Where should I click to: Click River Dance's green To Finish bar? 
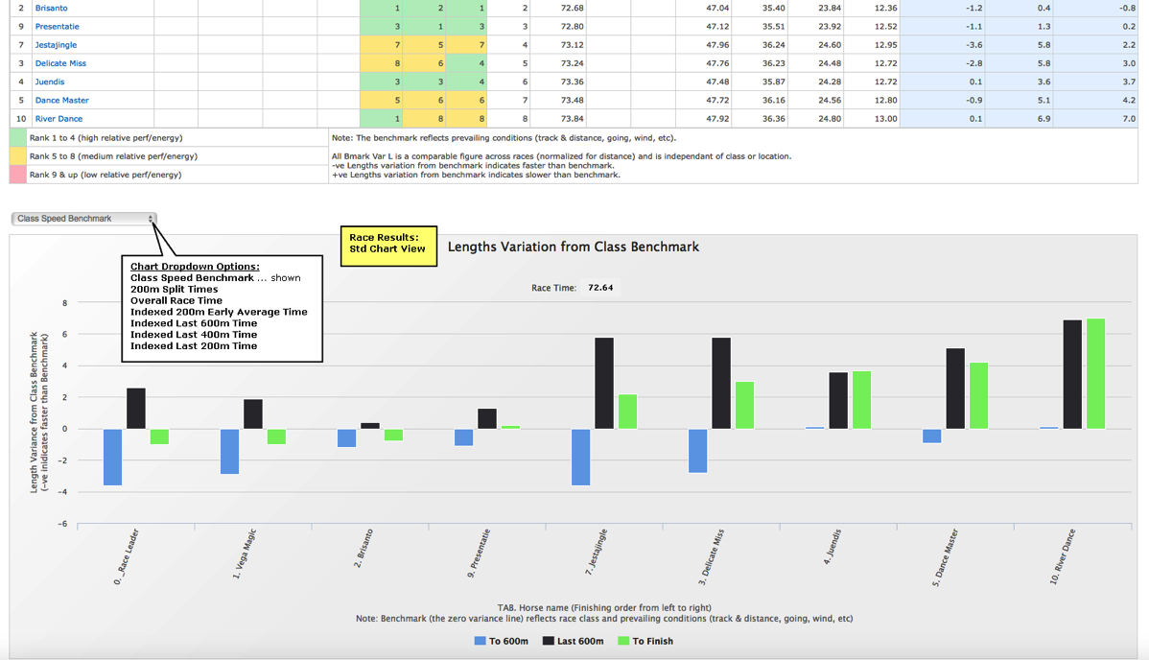point(1095,373)
